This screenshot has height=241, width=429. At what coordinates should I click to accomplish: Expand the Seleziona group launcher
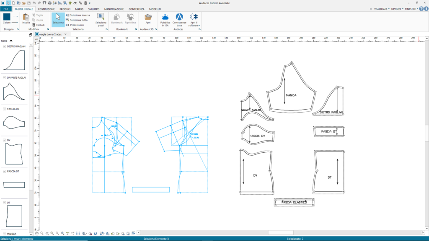(x=107, y=29)
